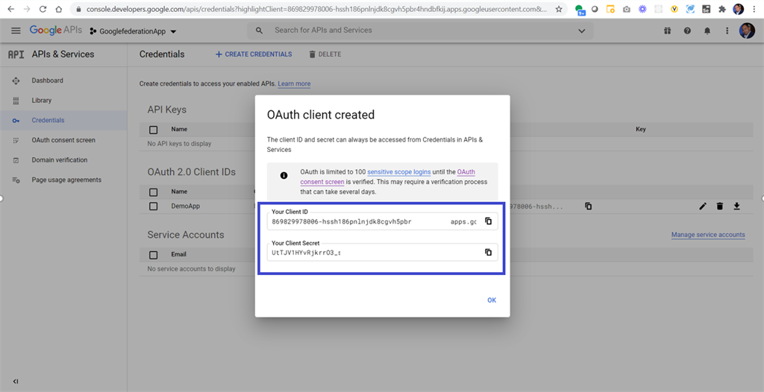Tick the DemoApp row checkbox
Screen dimensions: 764x392
click(x=154, y=206)
